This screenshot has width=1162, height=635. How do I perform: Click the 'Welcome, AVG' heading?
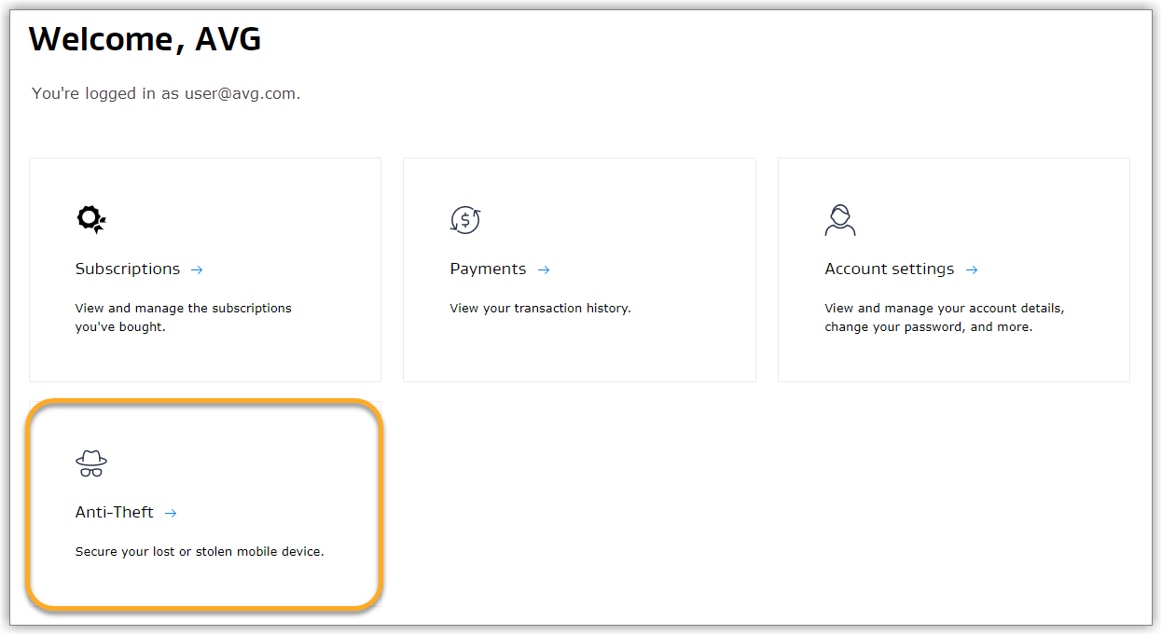pyautogui.click(x=145, y=39)
